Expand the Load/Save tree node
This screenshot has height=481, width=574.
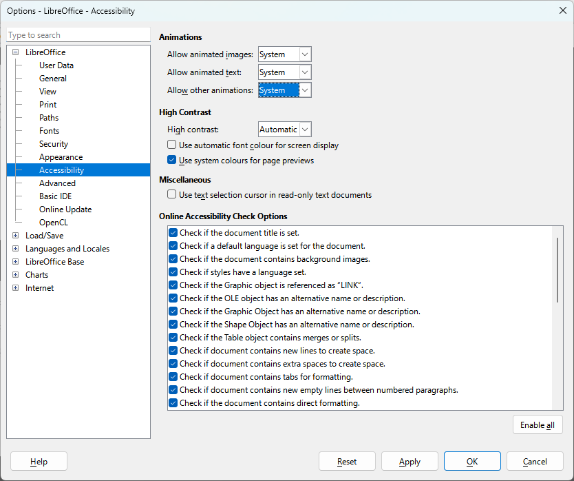[15, 236]
